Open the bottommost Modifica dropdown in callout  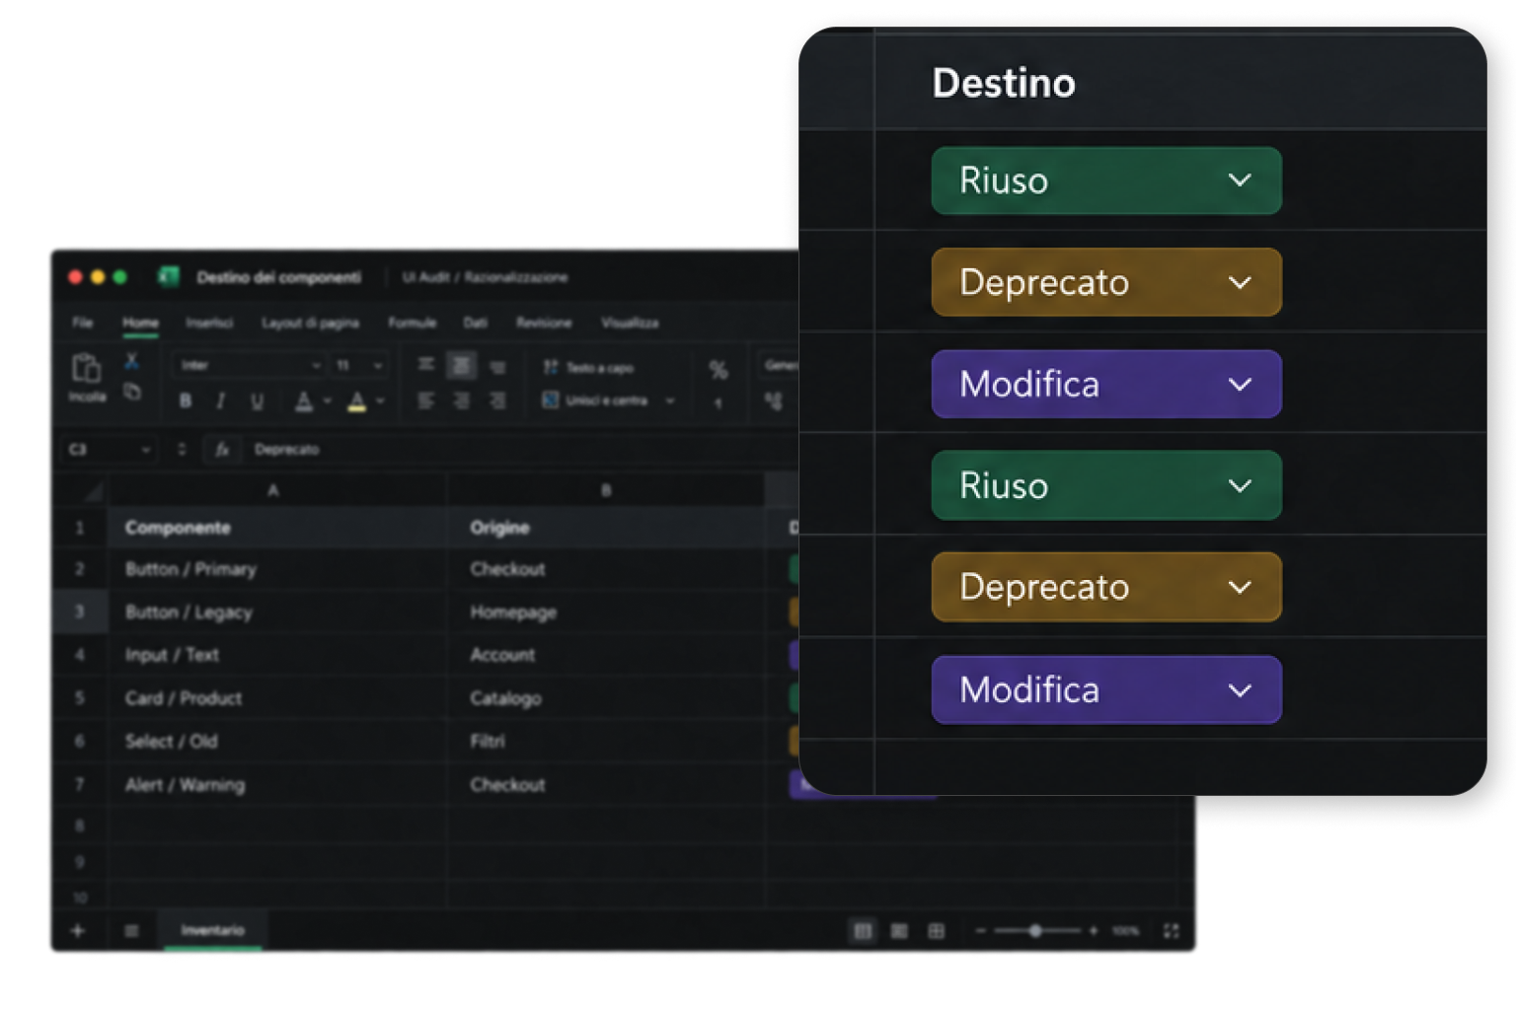pyautogui.click(x=1106, y=689)
